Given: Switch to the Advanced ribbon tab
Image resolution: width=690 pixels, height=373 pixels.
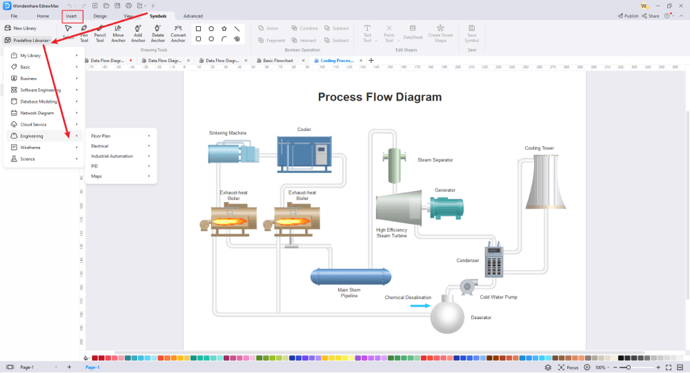Looking at the screenshot, I should point(193,16).
